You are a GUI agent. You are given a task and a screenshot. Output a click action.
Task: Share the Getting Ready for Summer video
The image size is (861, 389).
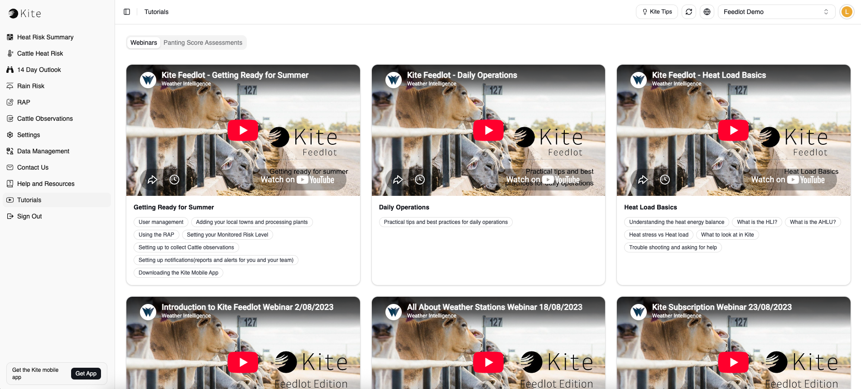coord(152,180)
